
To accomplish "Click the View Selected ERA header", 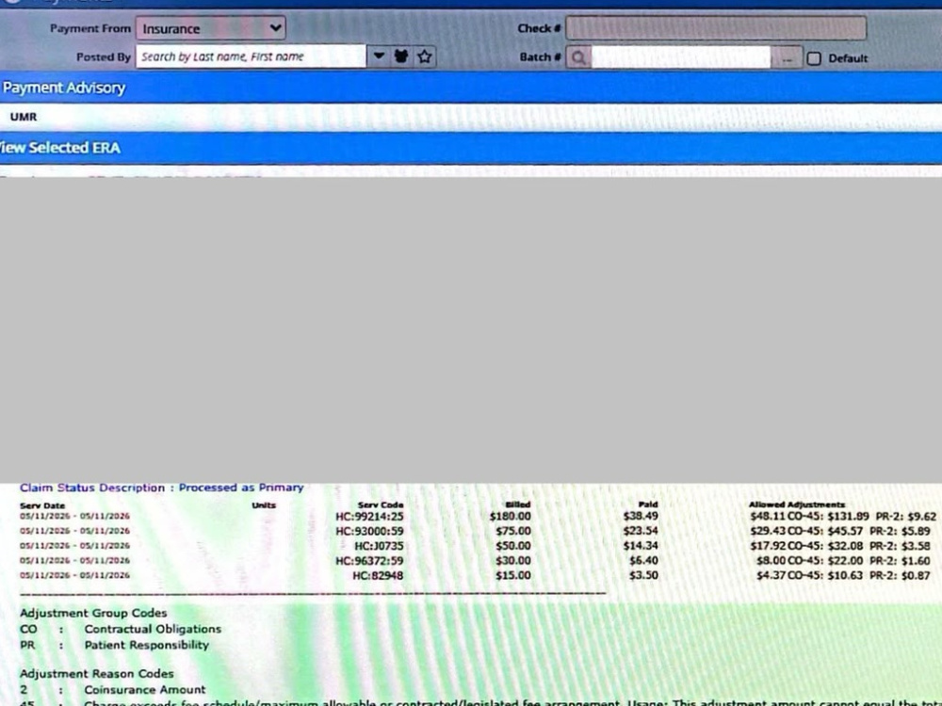I will click(471, 148).
